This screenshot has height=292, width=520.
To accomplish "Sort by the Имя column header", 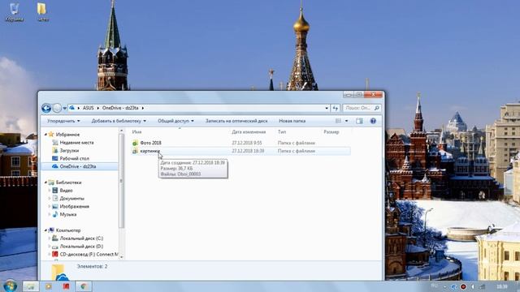I will point(136,131).
